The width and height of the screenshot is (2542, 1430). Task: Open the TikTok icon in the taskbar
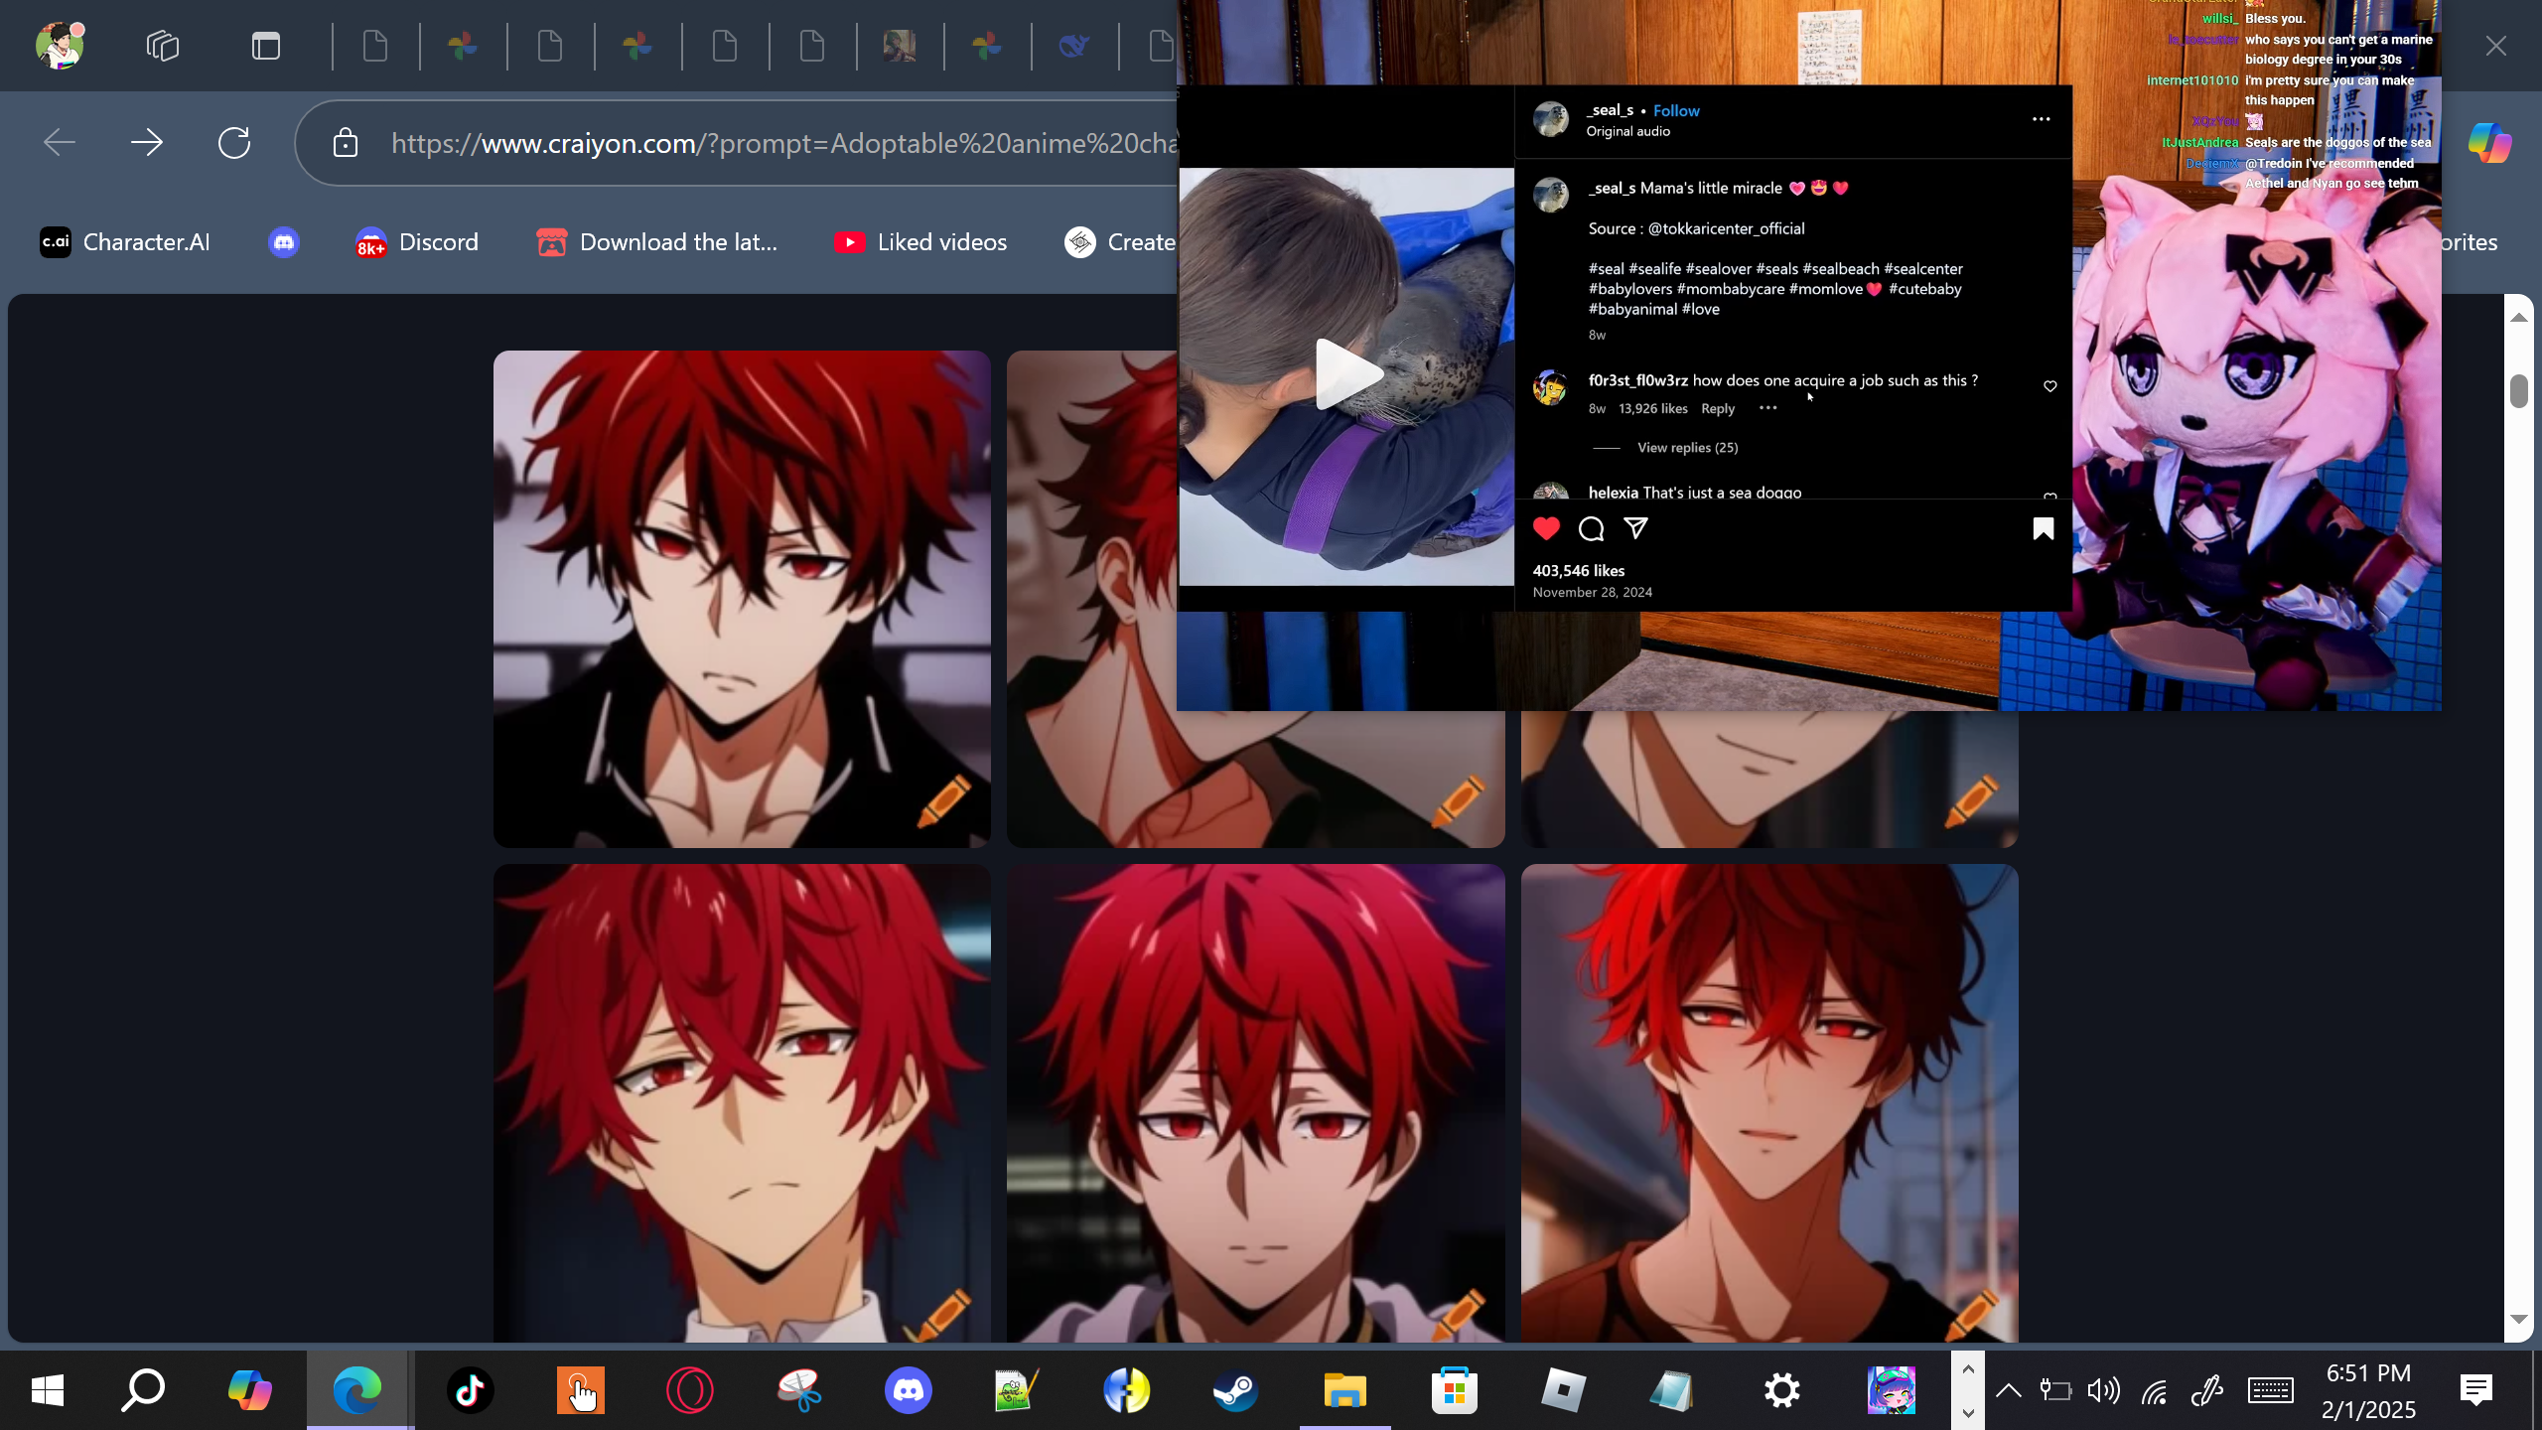pyautogui.click(x=470, y=1390)
